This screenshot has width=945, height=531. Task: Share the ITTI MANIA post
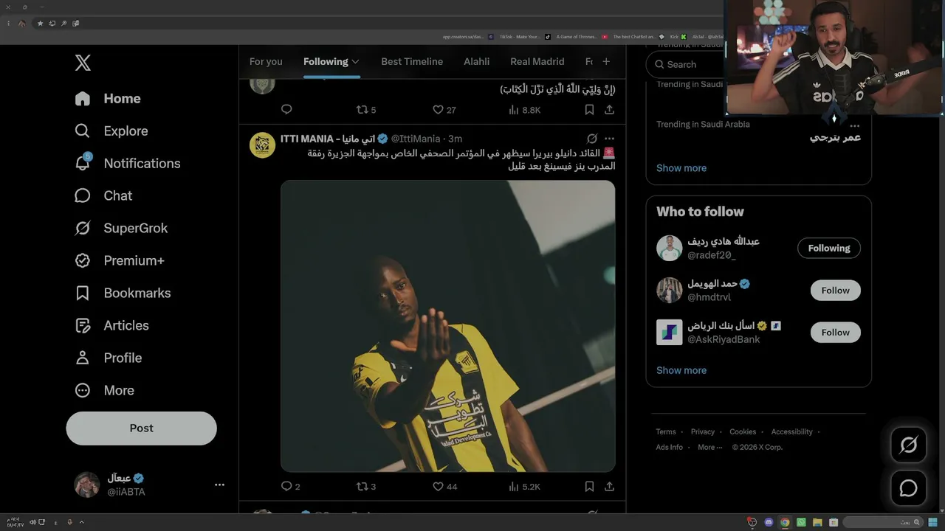(x=609, y=486)
